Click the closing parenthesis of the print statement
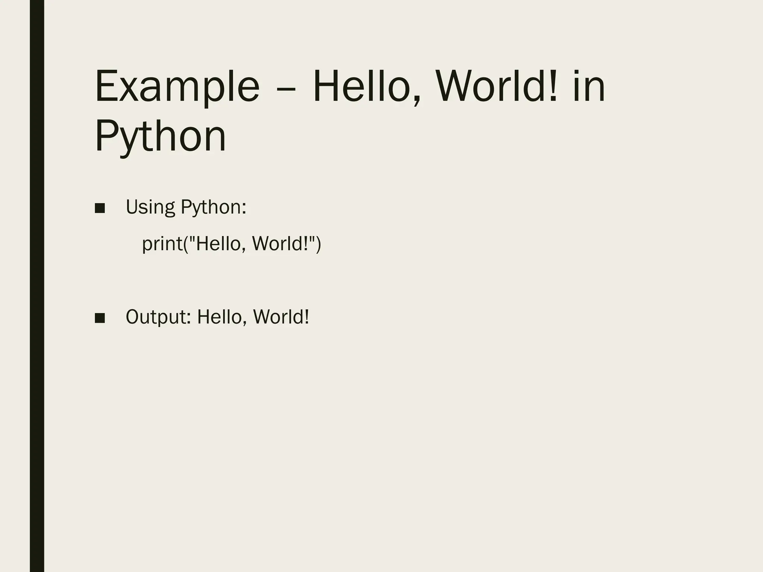This screenshot has width=763, height=572. coord(318,245)
